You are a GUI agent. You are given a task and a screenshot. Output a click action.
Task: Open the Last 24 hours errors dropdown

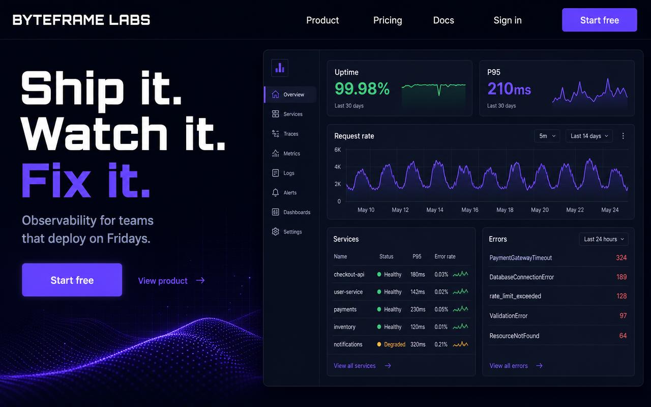(x=604, y=239)
